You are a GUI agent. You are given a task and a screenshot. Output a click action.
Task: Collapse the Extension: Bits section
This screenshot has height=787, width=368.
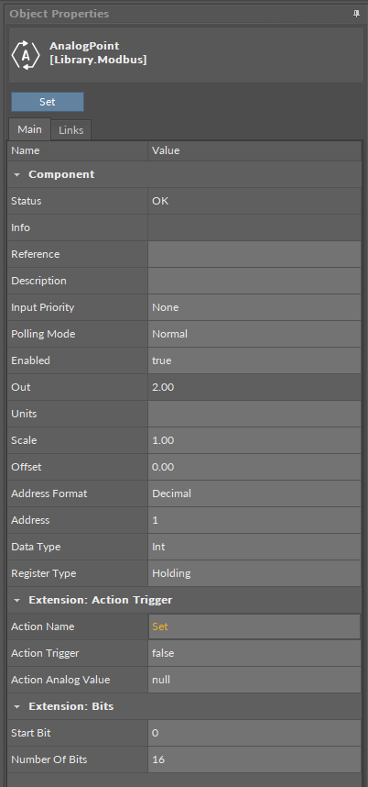pos(17,706)
